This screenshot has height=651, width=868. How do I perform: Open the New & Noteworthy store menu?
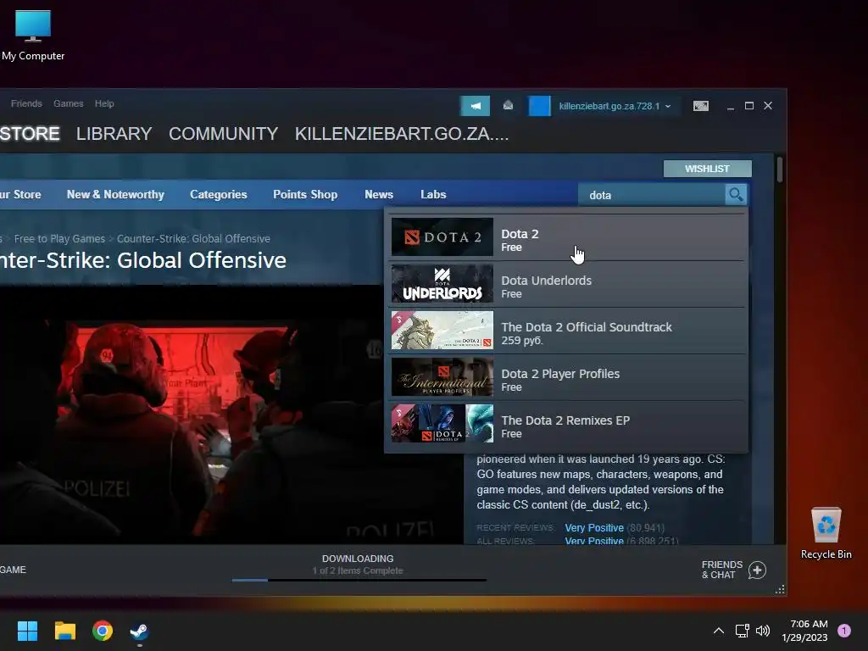pyautogui.click(x=115, y=194)
